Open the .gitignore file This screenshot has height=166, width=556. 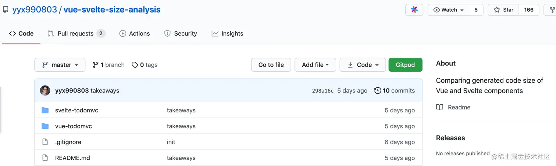tap(68, 142)
